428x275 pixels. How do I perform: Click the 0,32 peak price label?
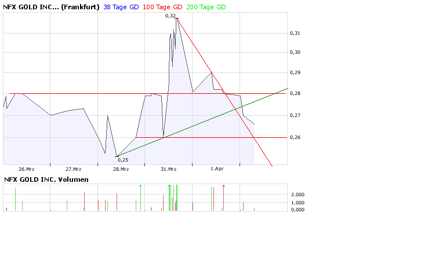pos(171,16)
